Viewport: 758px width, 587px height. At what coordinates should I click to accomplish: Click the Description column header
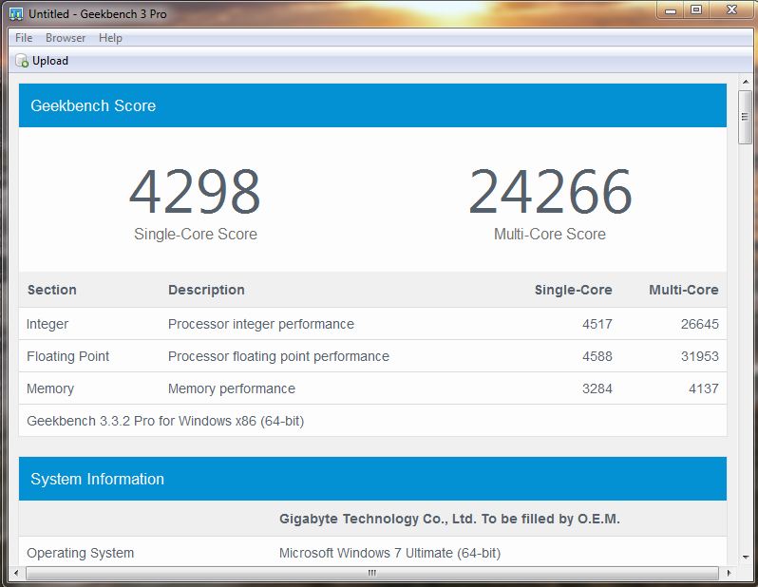206,290
